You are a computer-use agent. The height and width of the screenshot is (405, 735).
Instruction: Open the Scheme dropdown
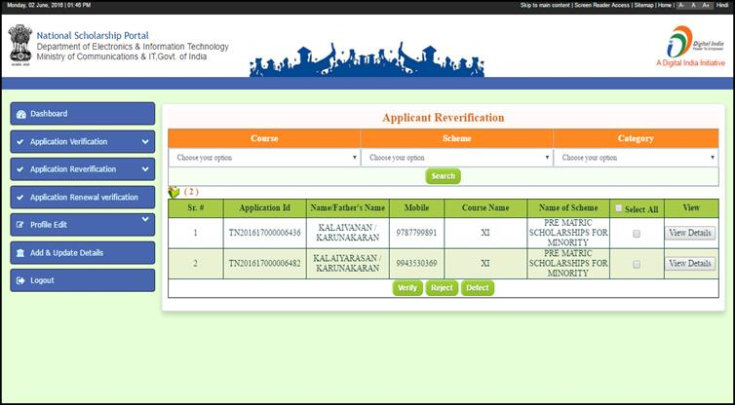point(457,158)
